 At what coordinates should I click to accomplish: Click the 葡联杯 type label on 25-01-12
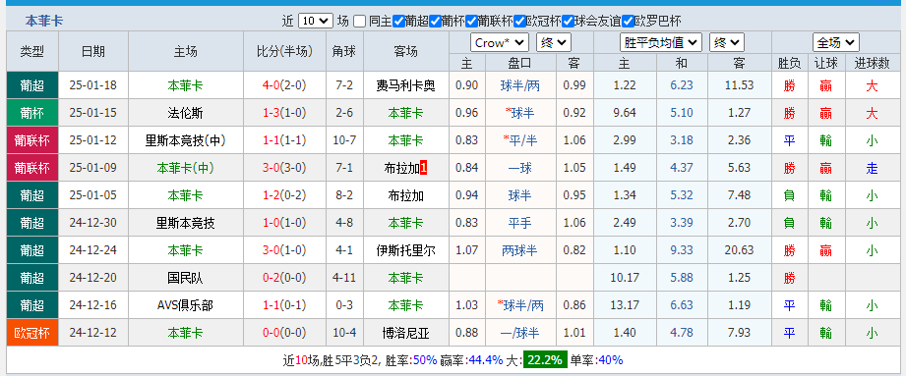click(x=32, y=140)
